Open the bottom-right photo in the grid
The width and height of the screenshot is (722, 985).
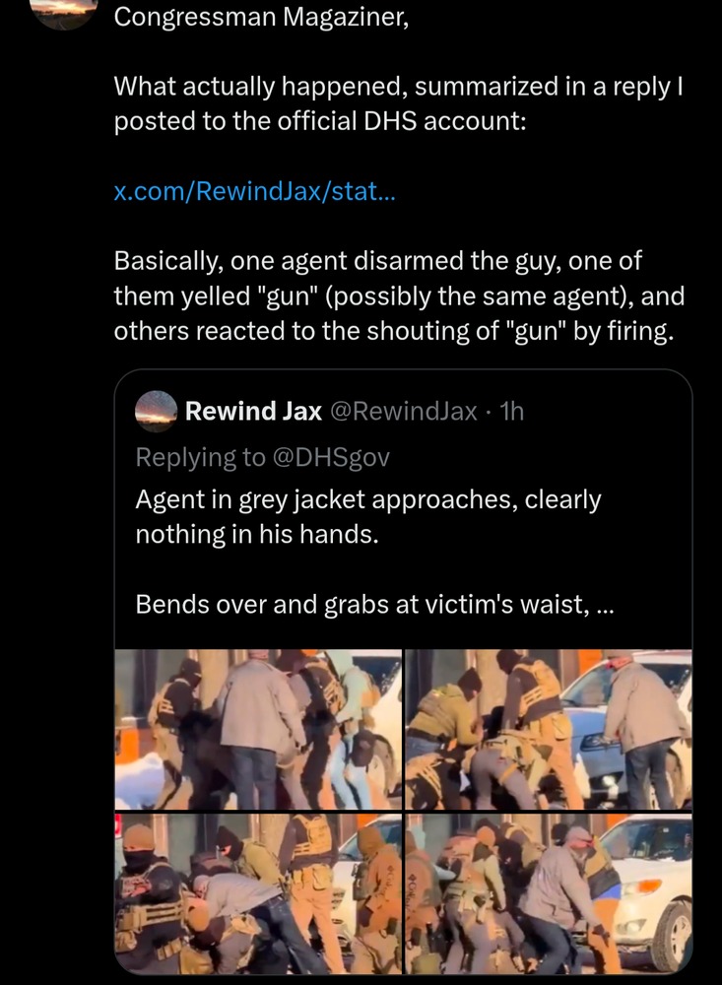click(x=549, y=892)
